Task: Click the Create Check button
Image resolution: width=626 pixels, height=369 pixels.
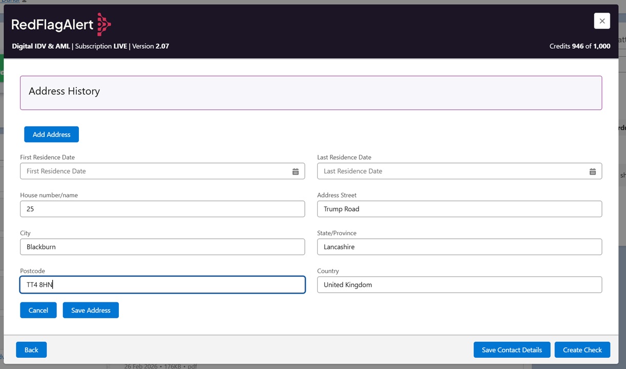Action: point(582,350)
